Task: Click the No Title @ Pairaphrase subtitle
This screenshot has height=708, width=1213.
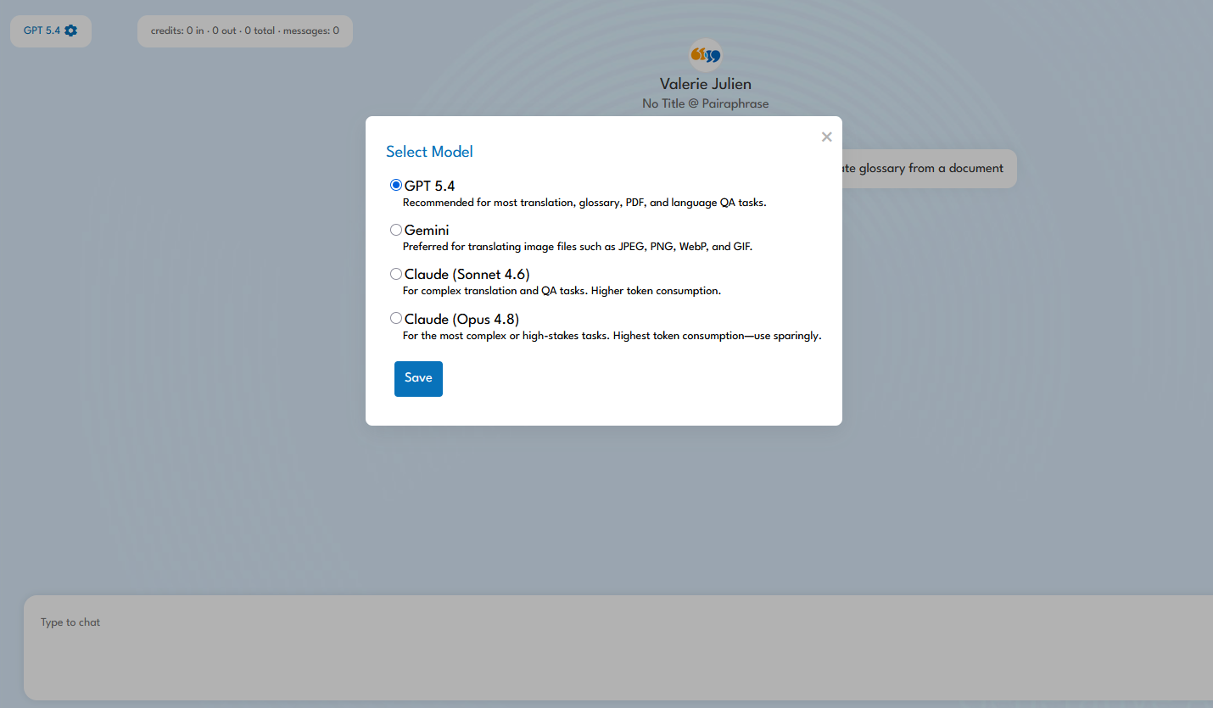Action: [x=706, y=103]
